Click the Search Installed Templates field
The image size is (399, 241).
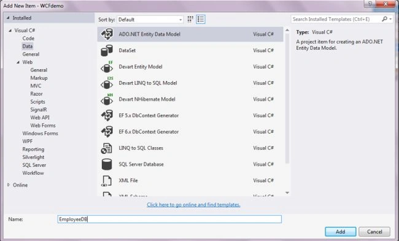pyautogui.click(x=336, y=19)
